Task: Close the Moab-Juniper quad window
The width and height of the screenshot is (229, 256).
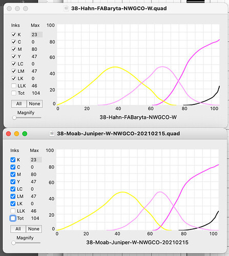Action: (x=9, y=134)
